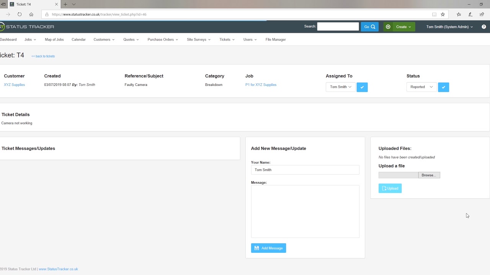490x275 pixels.
Task: Open the Tom Smith (System Admin) menu
Action: pos(449,27)
